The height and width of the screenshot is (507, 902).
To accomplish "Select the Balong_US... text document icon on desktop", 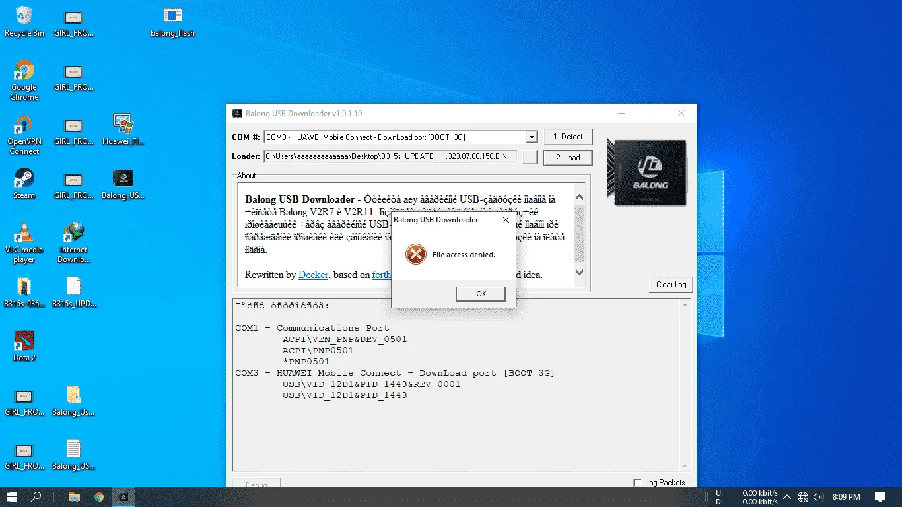I will [73, 455].
